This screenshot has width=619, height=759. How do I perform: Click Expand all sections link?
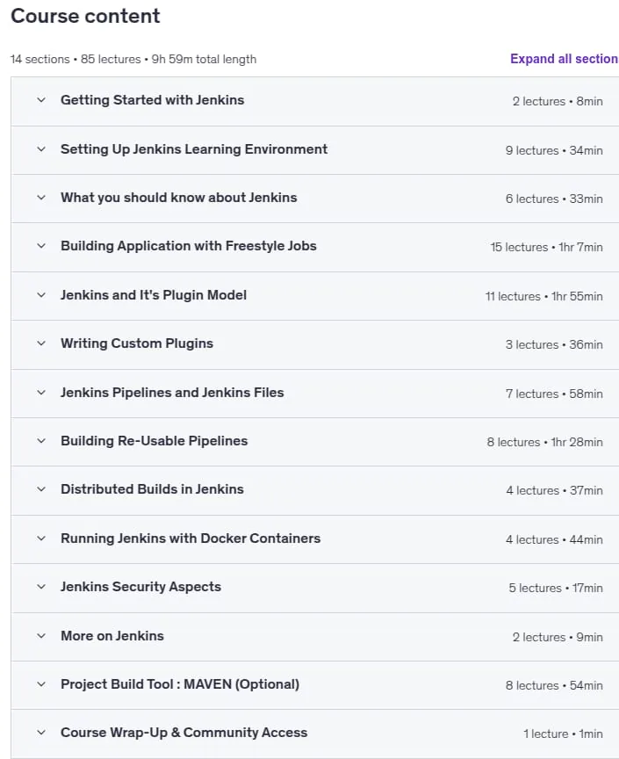tap(565, 59)
